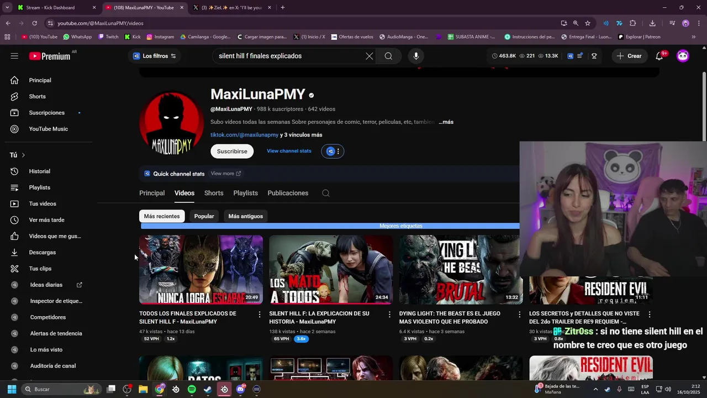The width and height of the screenshot is (707, 398).
Task: Open options for SILENT HILL F: LA EXPLICACION video
Action: (x=389, y=314)
